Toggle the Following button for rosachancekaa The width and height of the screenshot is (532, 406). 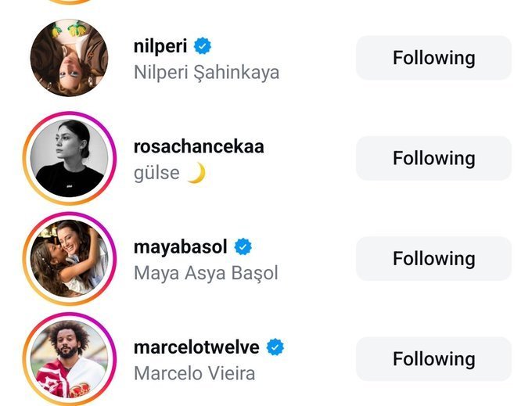click(433, 158)
